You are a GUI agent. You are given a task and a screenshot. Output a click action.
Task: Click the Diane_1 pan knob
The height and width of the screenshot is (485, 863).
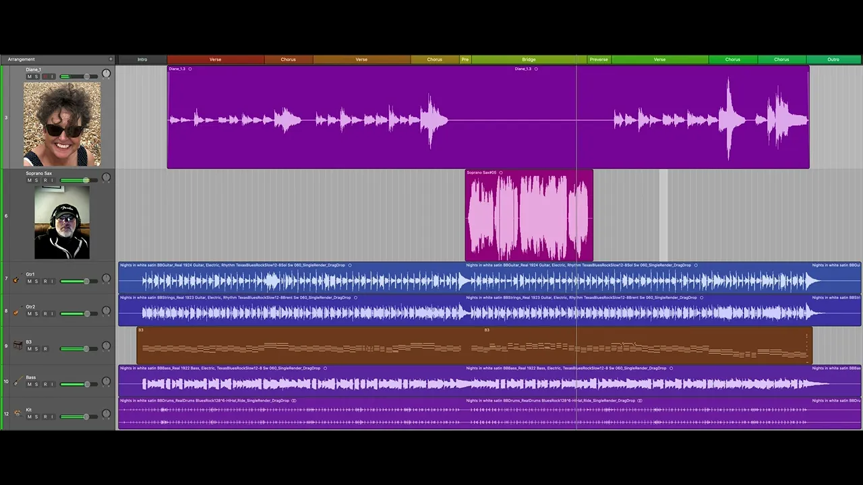click(x=106, y=73)
